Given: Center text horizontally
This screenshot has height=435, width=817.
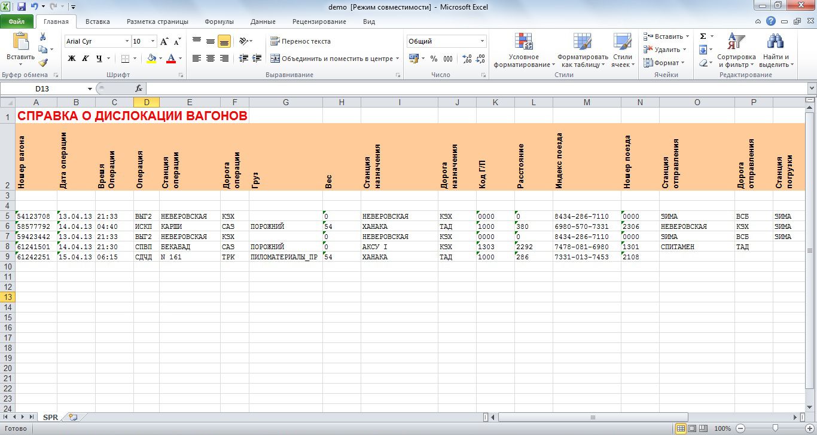Looking at the screenshot, I should click(211, 59).
